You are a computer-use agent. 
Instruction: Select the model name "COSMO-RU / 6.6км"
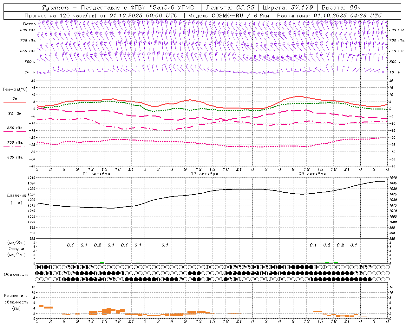240,16
